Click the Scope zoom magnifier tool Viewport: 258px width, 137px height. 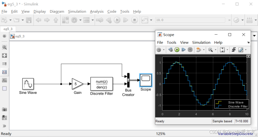coord(210,50)
